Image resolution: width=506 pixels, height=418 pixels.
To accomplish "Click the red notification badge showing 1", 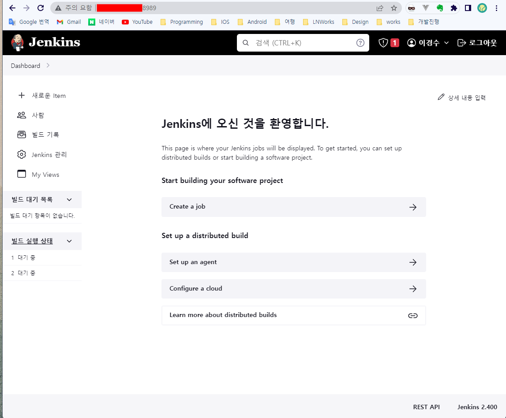I will tap(395, 43).
